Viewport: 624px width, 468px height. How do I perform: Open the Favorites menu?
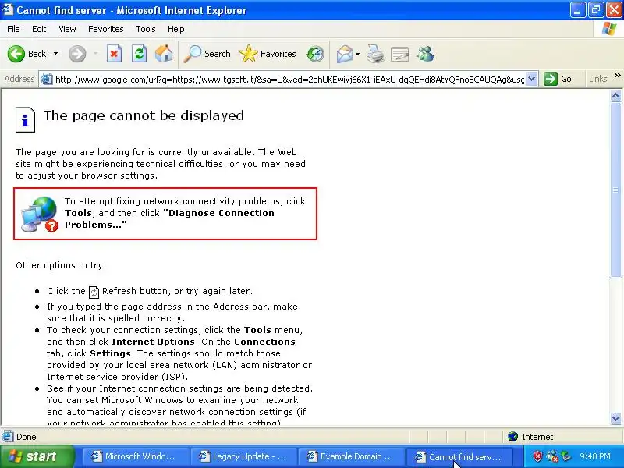click(x=106, y=29)
